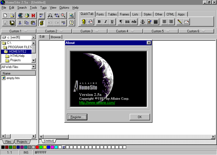Viewport: 217px width, 155px height.
Task: Click the Cut scissors icon
Action: pos(20,23)
